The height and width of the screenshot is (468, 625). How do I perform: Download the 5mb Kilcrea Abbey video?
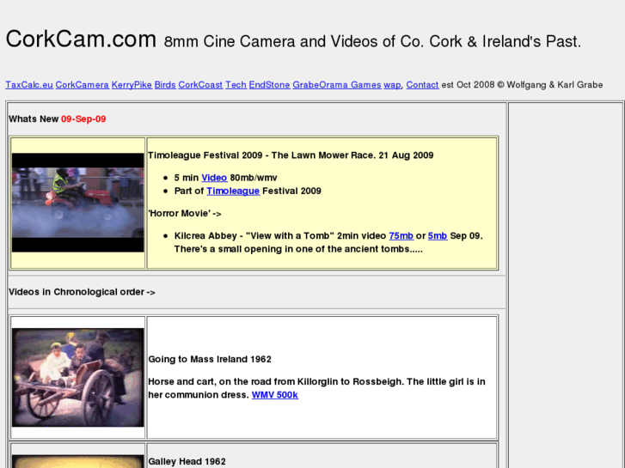pos(438,236)
